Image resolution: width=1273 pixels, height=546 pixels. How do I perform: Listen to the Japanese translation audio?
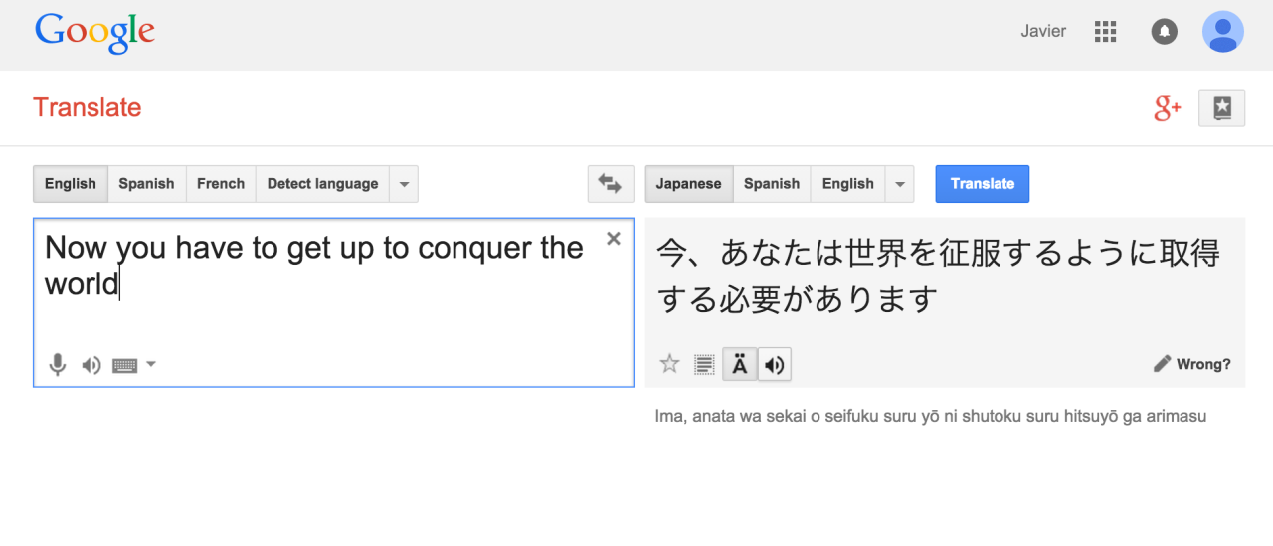coord(775,365)
